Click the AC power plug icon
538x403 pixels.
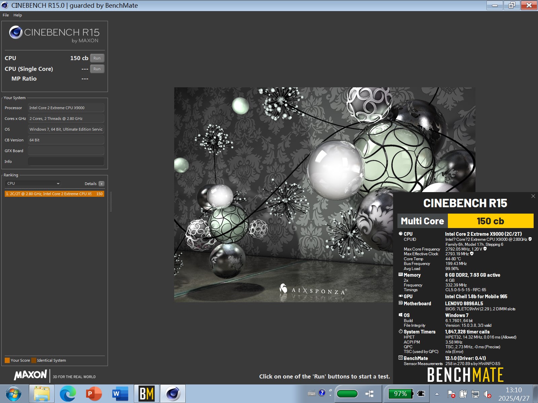pyautogui.click(x=421, y=393)
